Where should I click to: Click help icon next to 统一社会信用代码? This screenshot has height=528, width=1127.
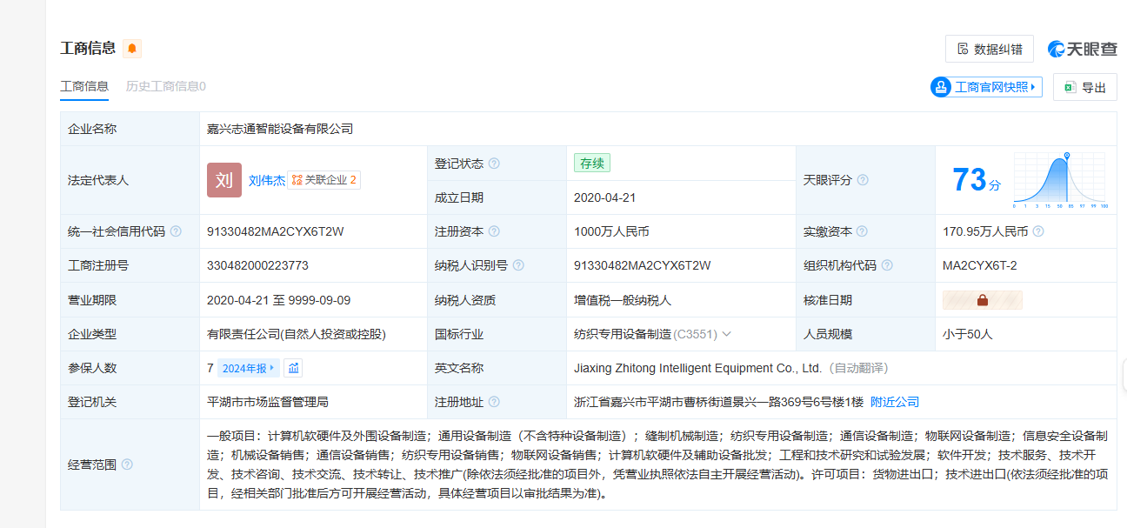point(176,231)
